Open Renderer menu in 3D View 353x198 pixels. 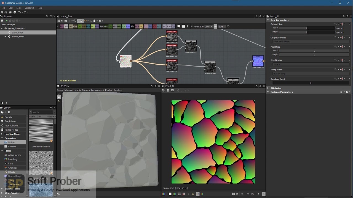tap(118, 90)
